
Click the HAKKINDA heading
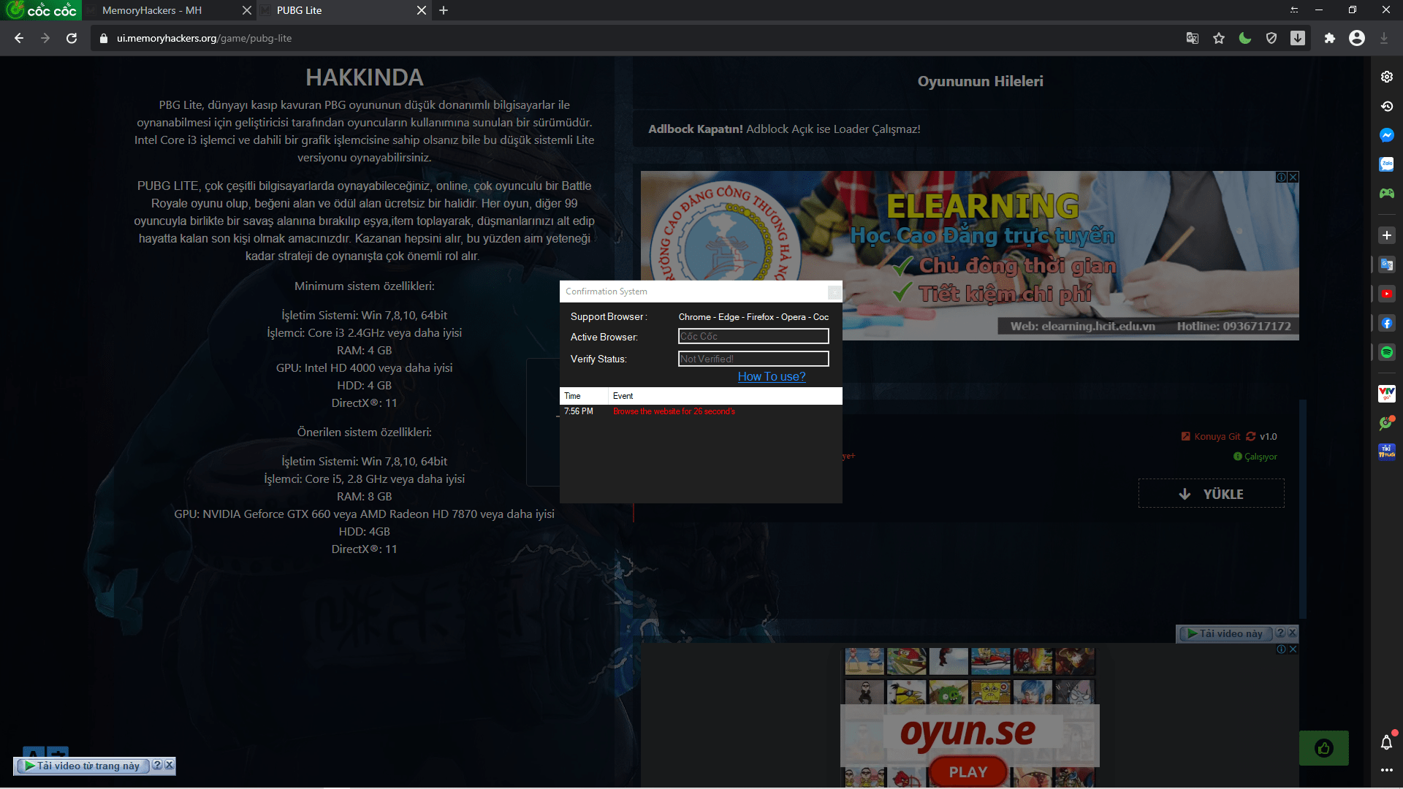click(364, 77)
